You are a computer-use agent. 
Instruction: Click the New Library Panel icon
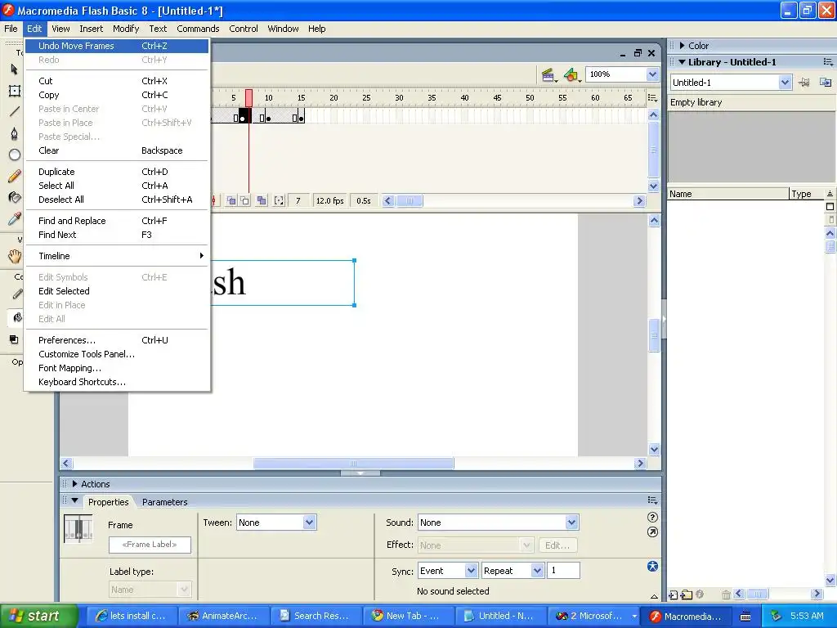pyautogui.click(x=826, y=83)
